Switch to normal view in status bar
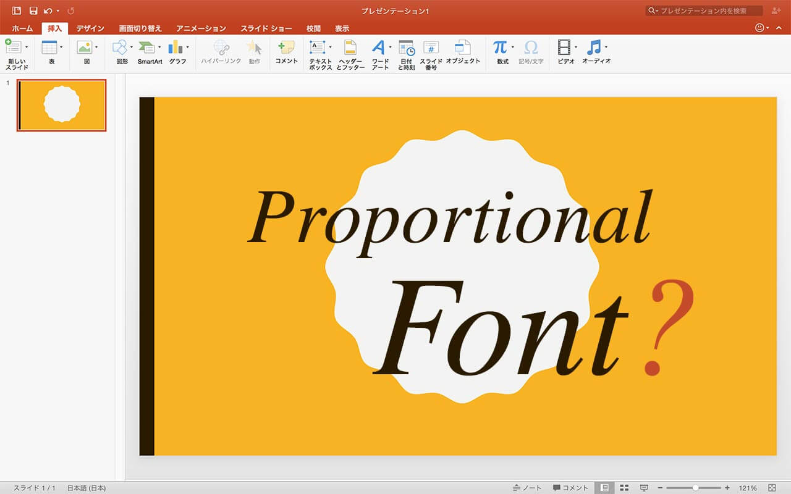 605,488
